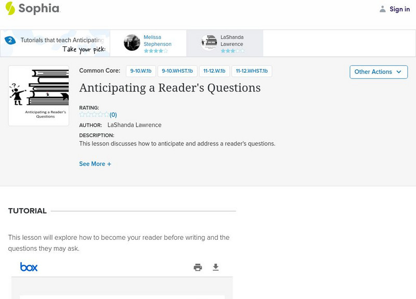Open the 11-12.W.1b Common Core tag

tap(214, 71)
